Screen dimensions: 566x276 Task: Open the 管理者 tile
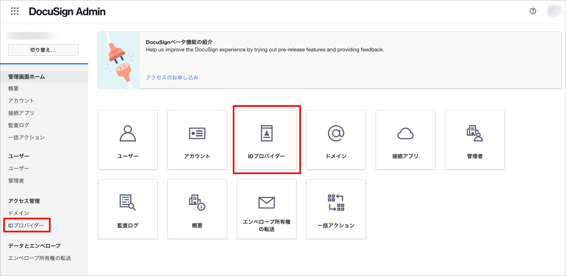pos(475,140)
